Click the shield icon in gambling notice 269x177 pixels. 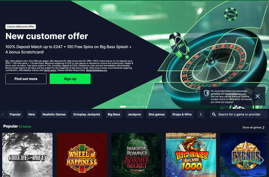pos(206,93)
